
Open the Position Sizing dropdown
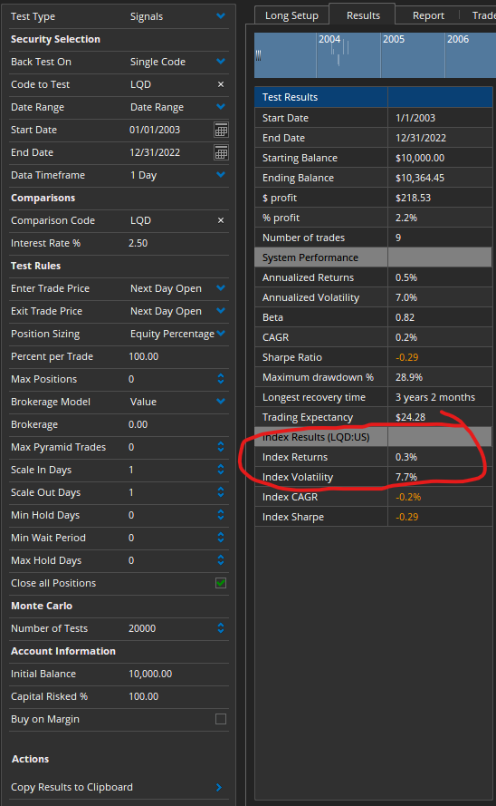coord(221,334)
